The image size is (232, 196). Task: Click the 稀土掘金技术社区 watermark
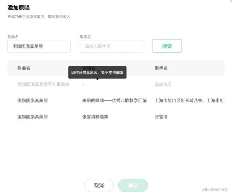pyautogui.click(x=215, y=189)
